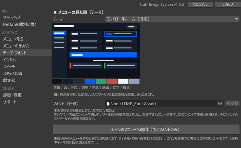Click the font object picker circle icon
241x148 pixels.
[x=220, y=104]
